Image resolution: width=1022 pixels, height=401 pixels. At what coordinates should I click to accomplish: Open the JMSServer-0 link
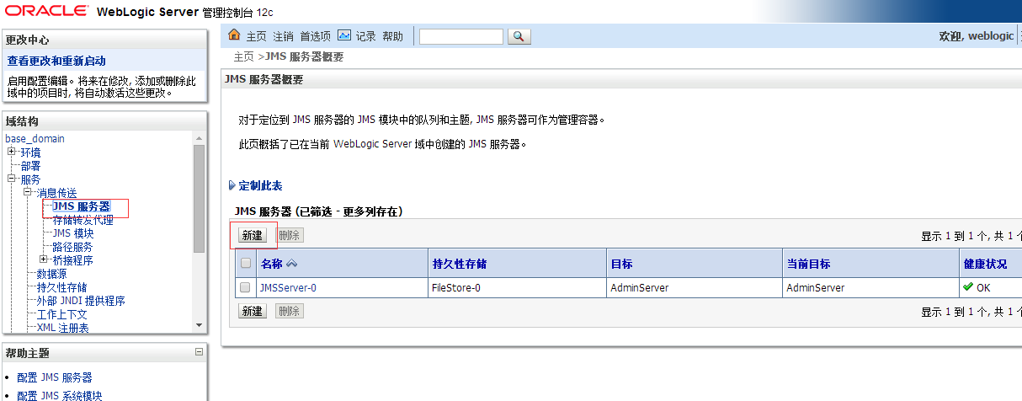tap(289, 287)
